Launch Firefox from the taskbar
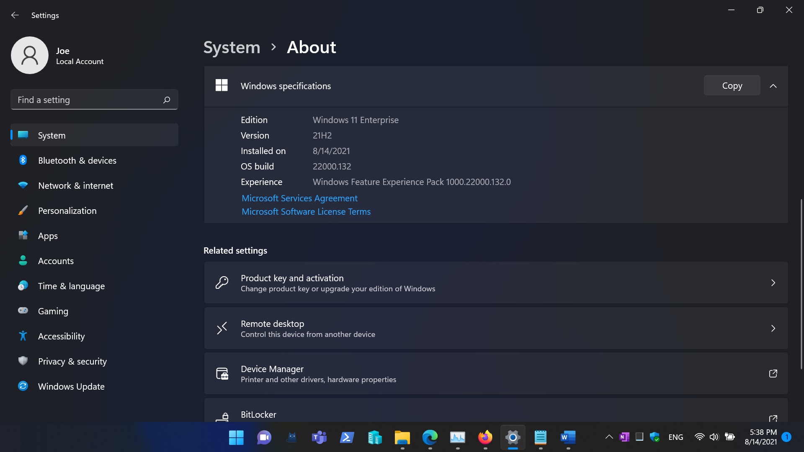Viewport: 804px width, 452px height. pyautogui.click(x=485, y=437)
